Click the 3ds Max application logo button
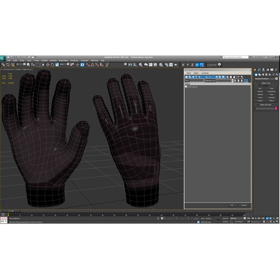 [2, 58]
